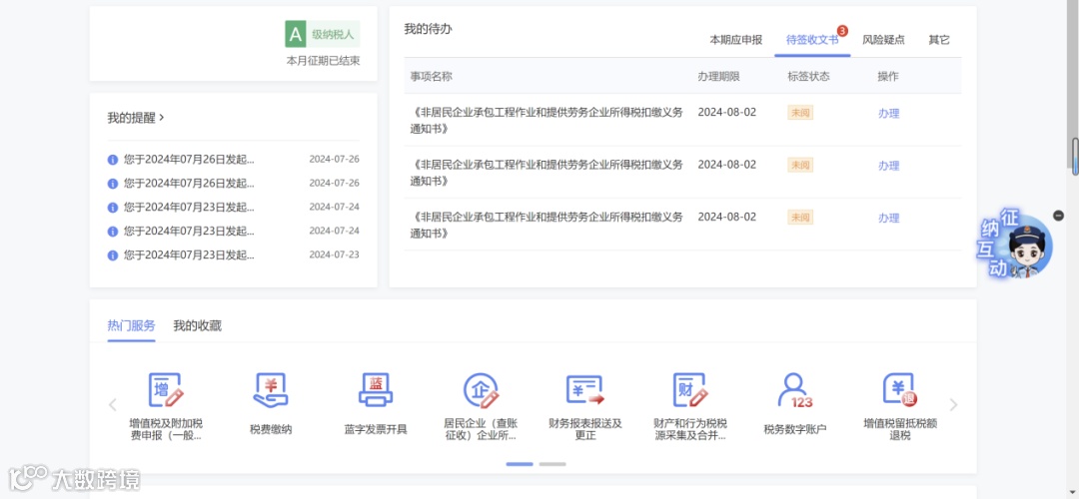Click 办理 for the third notice row
The height and width of the screenshot is (499, 1079).
point(888,218)
